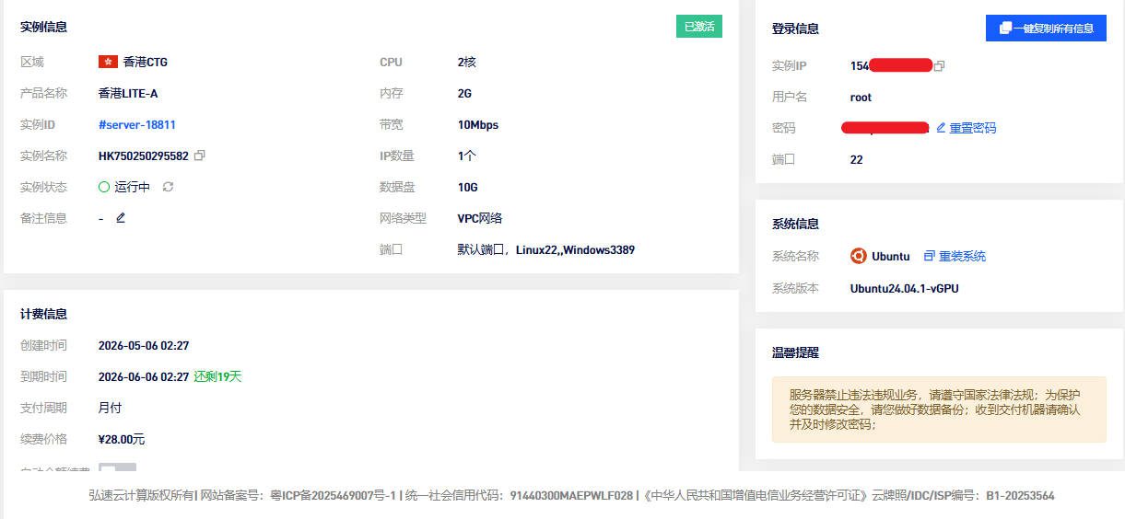Select the region value 香港CTG
1125x519 pixels.
click(x=146, y=62)
